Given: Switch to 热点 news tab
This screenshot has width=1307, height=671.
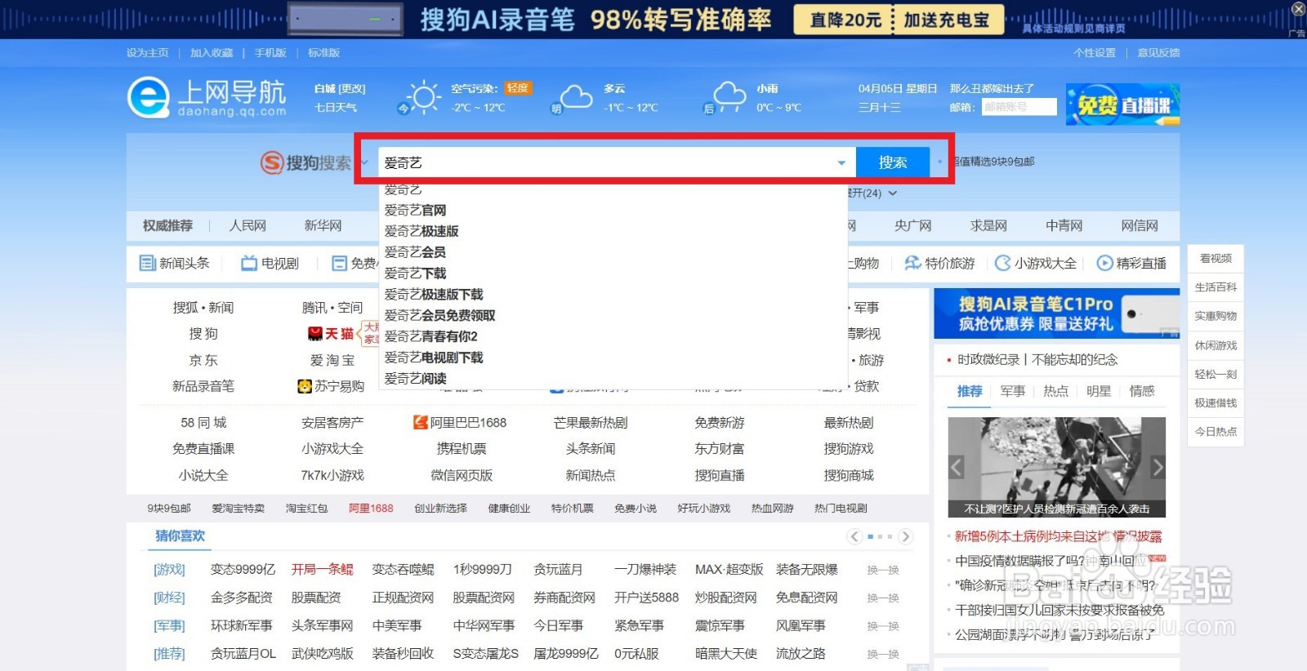Looking at the screenshot, I should coord(1056,391).
